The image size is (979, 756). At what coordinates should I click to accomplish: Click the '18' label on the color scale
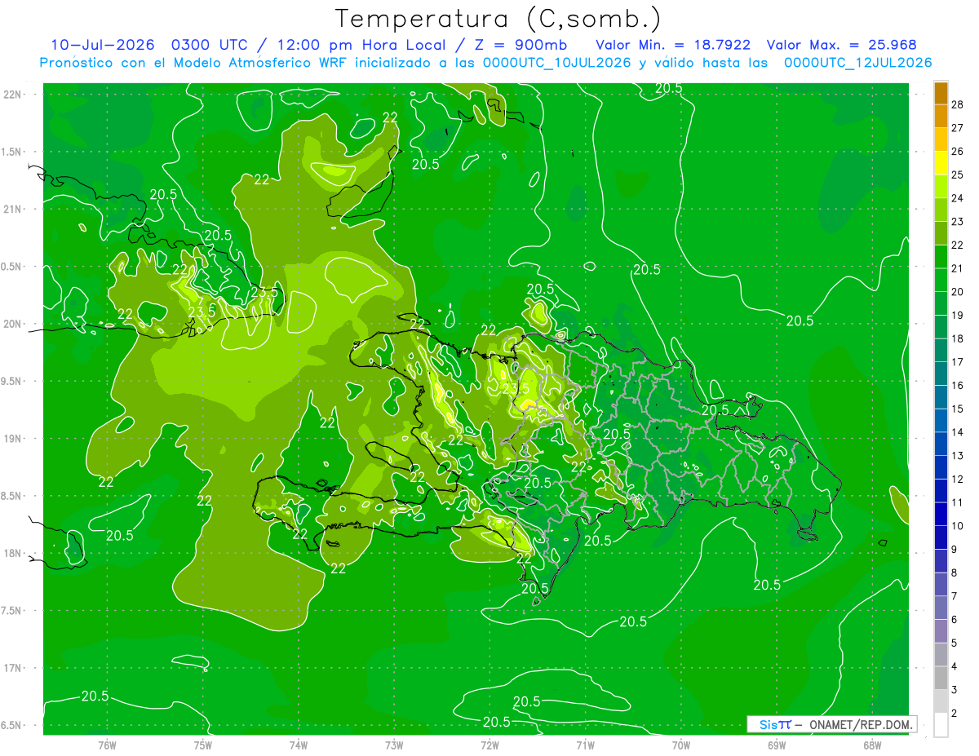(x=958, y=338)
